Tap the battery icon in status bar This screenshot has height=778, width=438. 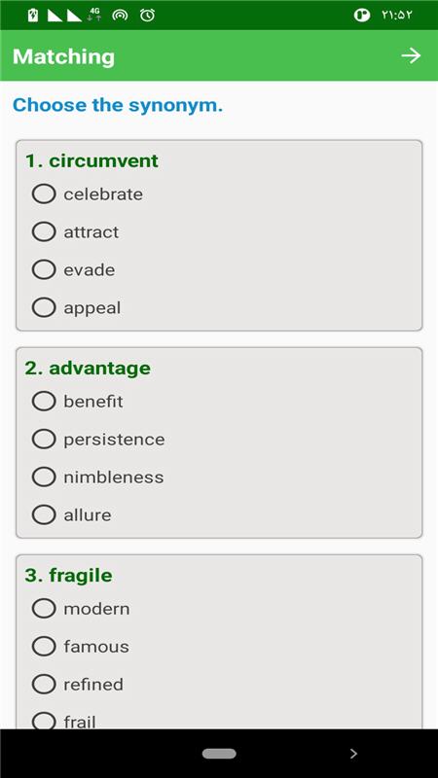(x=33, y=16)
